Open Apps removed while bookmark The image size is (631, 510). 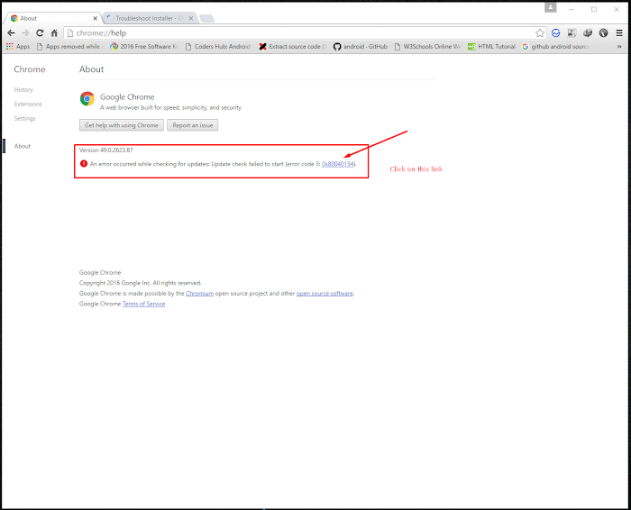[x=69, y=47]
